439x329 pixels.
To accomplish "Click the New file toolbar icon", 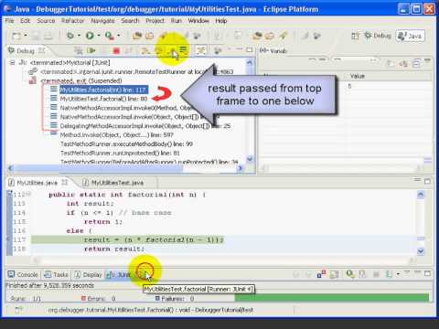I will [x=16, y=36].
